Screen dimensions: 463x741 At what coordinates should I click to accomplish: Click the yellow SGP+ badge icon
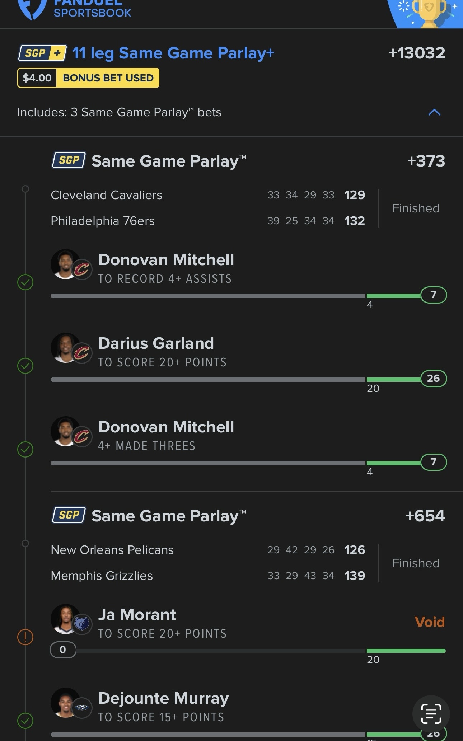pyautogui.click(x=42, y=53)
